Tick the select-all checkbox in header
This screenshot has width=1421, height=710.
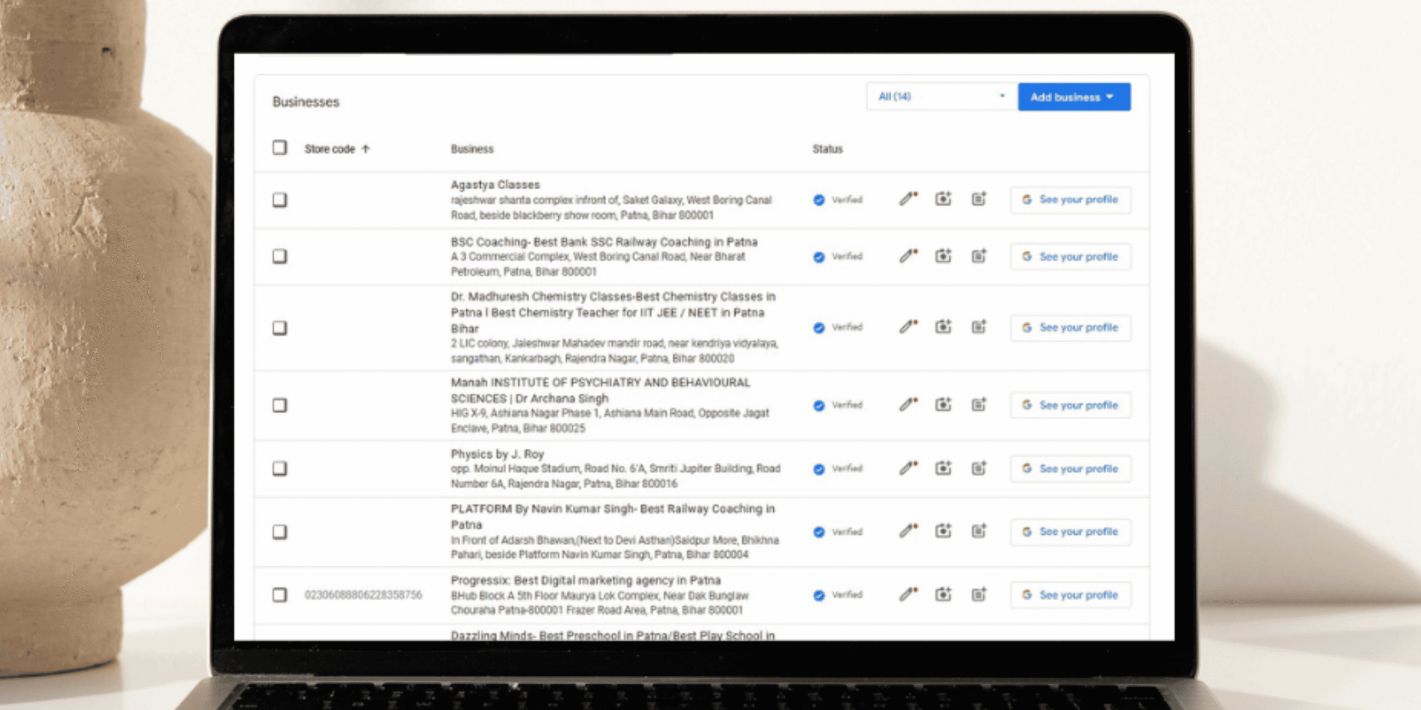pyautogui.click(x=280, y=148)
